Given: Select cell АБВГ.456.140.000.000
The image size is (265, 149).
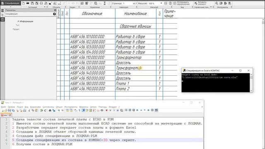Looking at the screenshot, I should pyautogui.click(x=92, y=73).
